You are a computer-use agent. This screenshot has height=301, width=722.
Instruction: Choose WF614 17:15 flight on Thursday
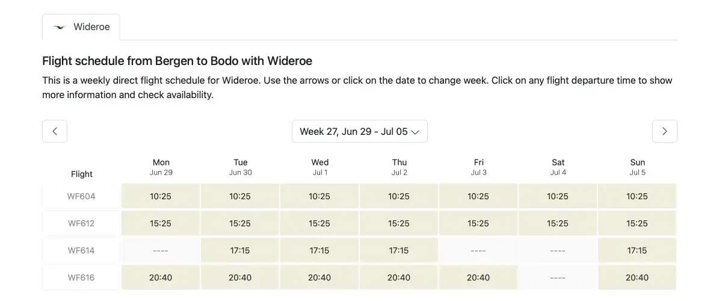(x=399, y=250)
